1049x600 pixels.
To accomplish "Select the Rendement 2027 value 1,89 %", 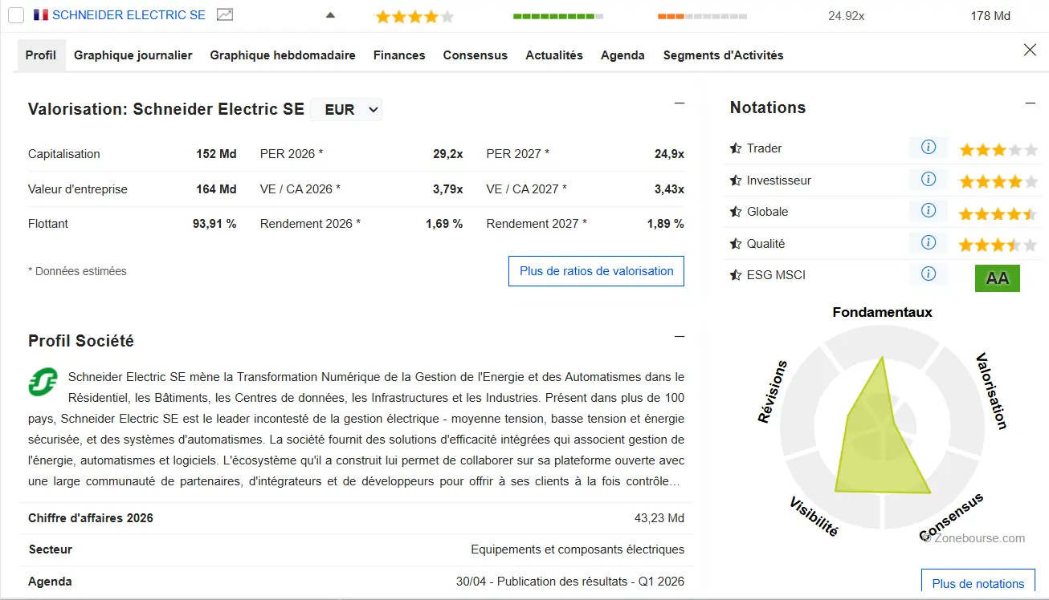I will pyautogui.click(x=666, y=224).
